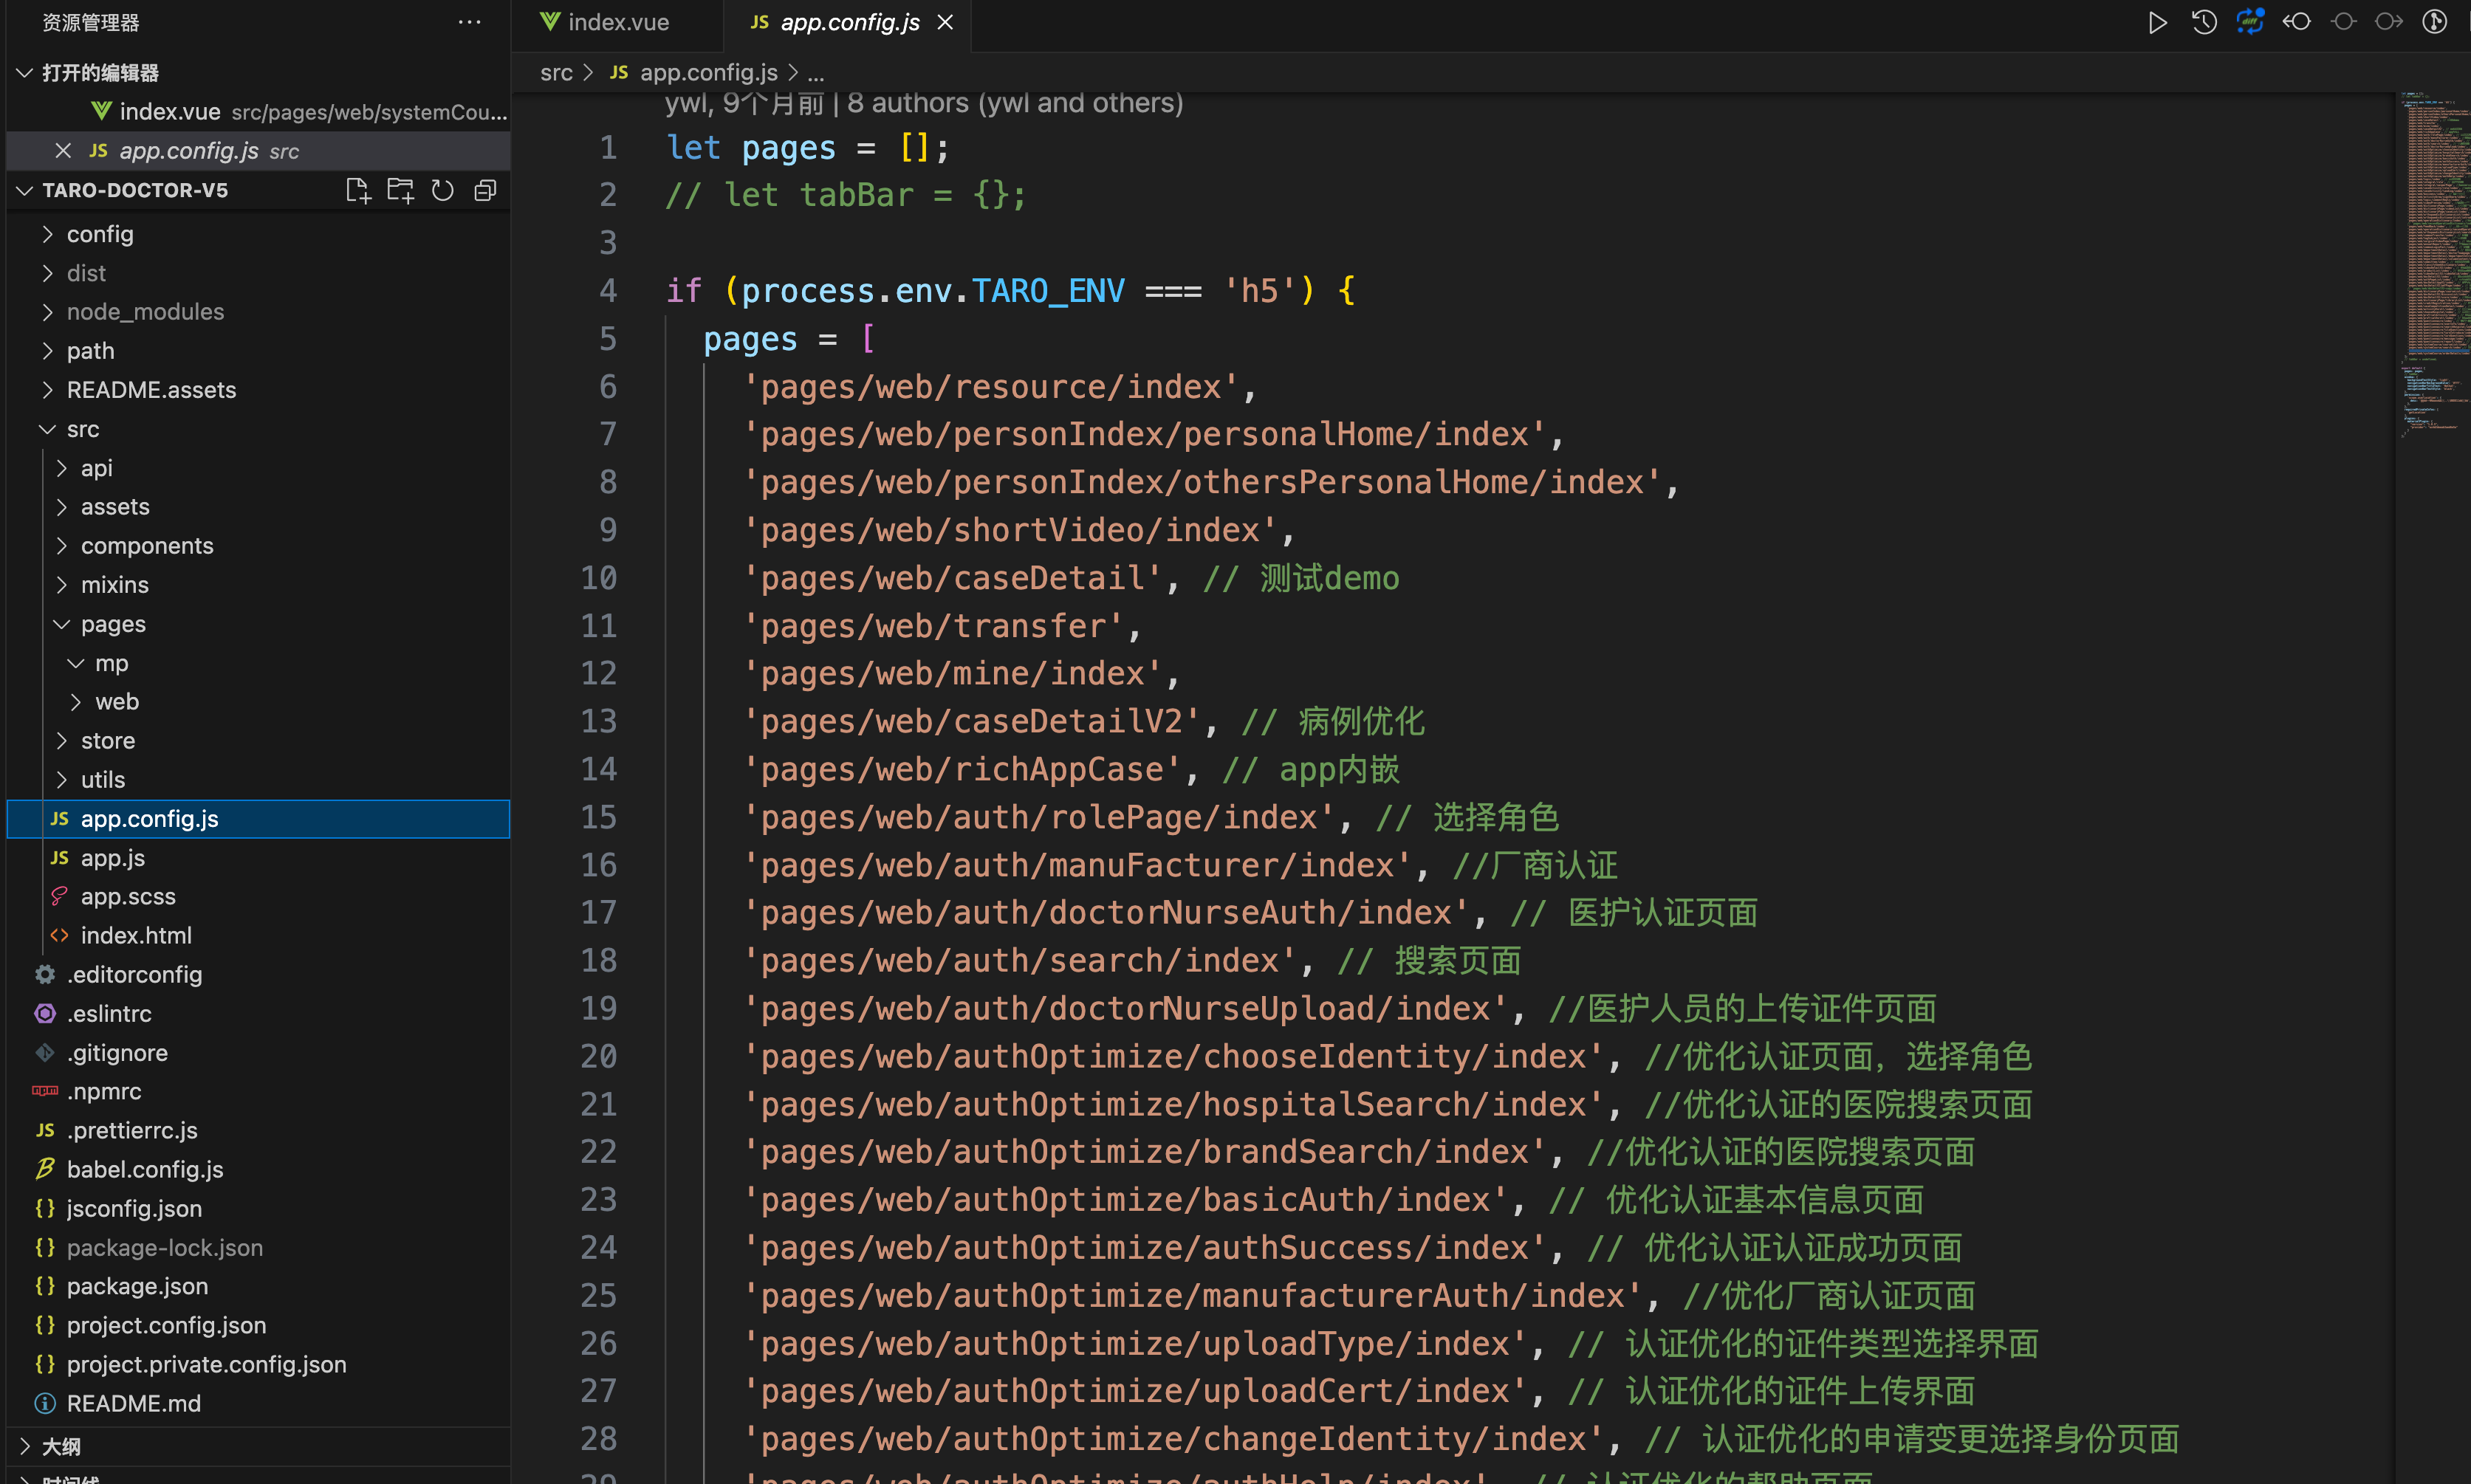Run the code with play icon
Viewport: 2471px width, 1484px height.
pos(2157,22)
